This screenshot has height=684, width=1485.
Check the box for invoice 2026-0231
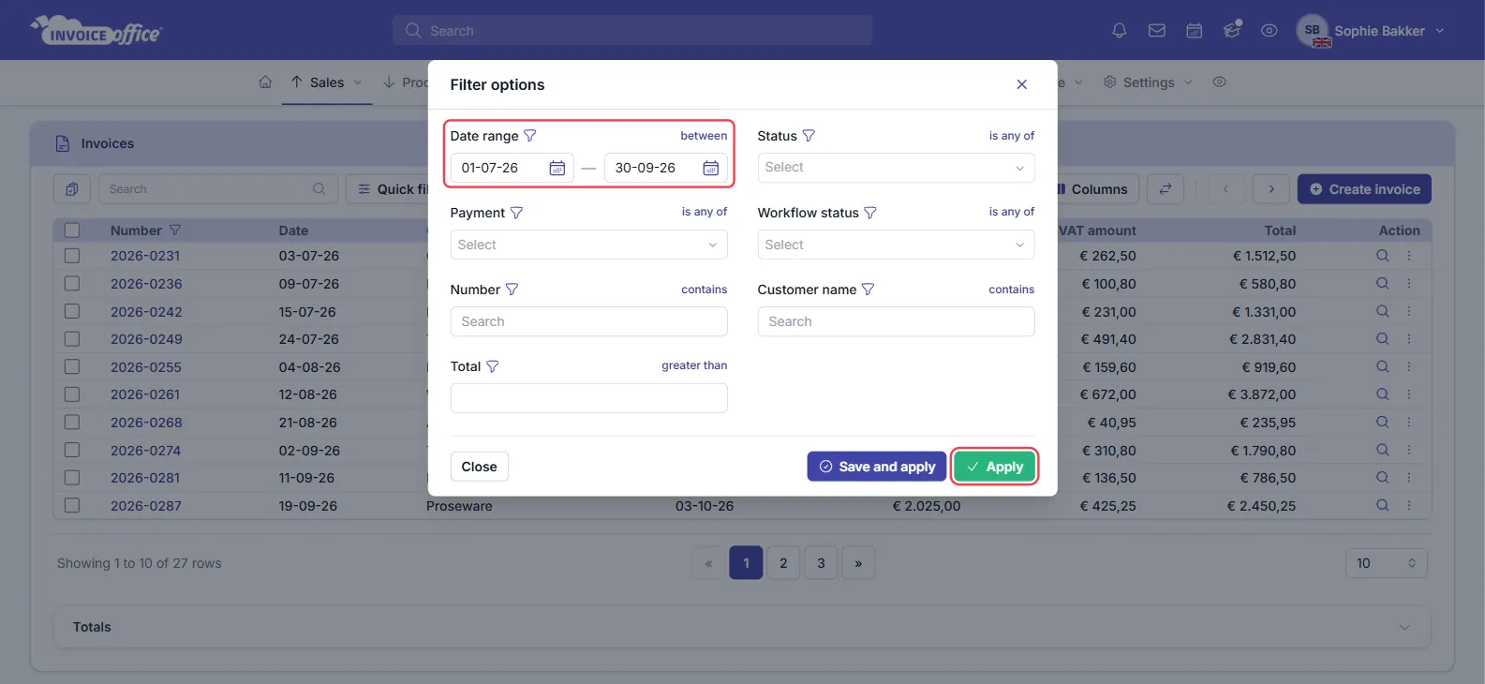click(x=72, y=256)
